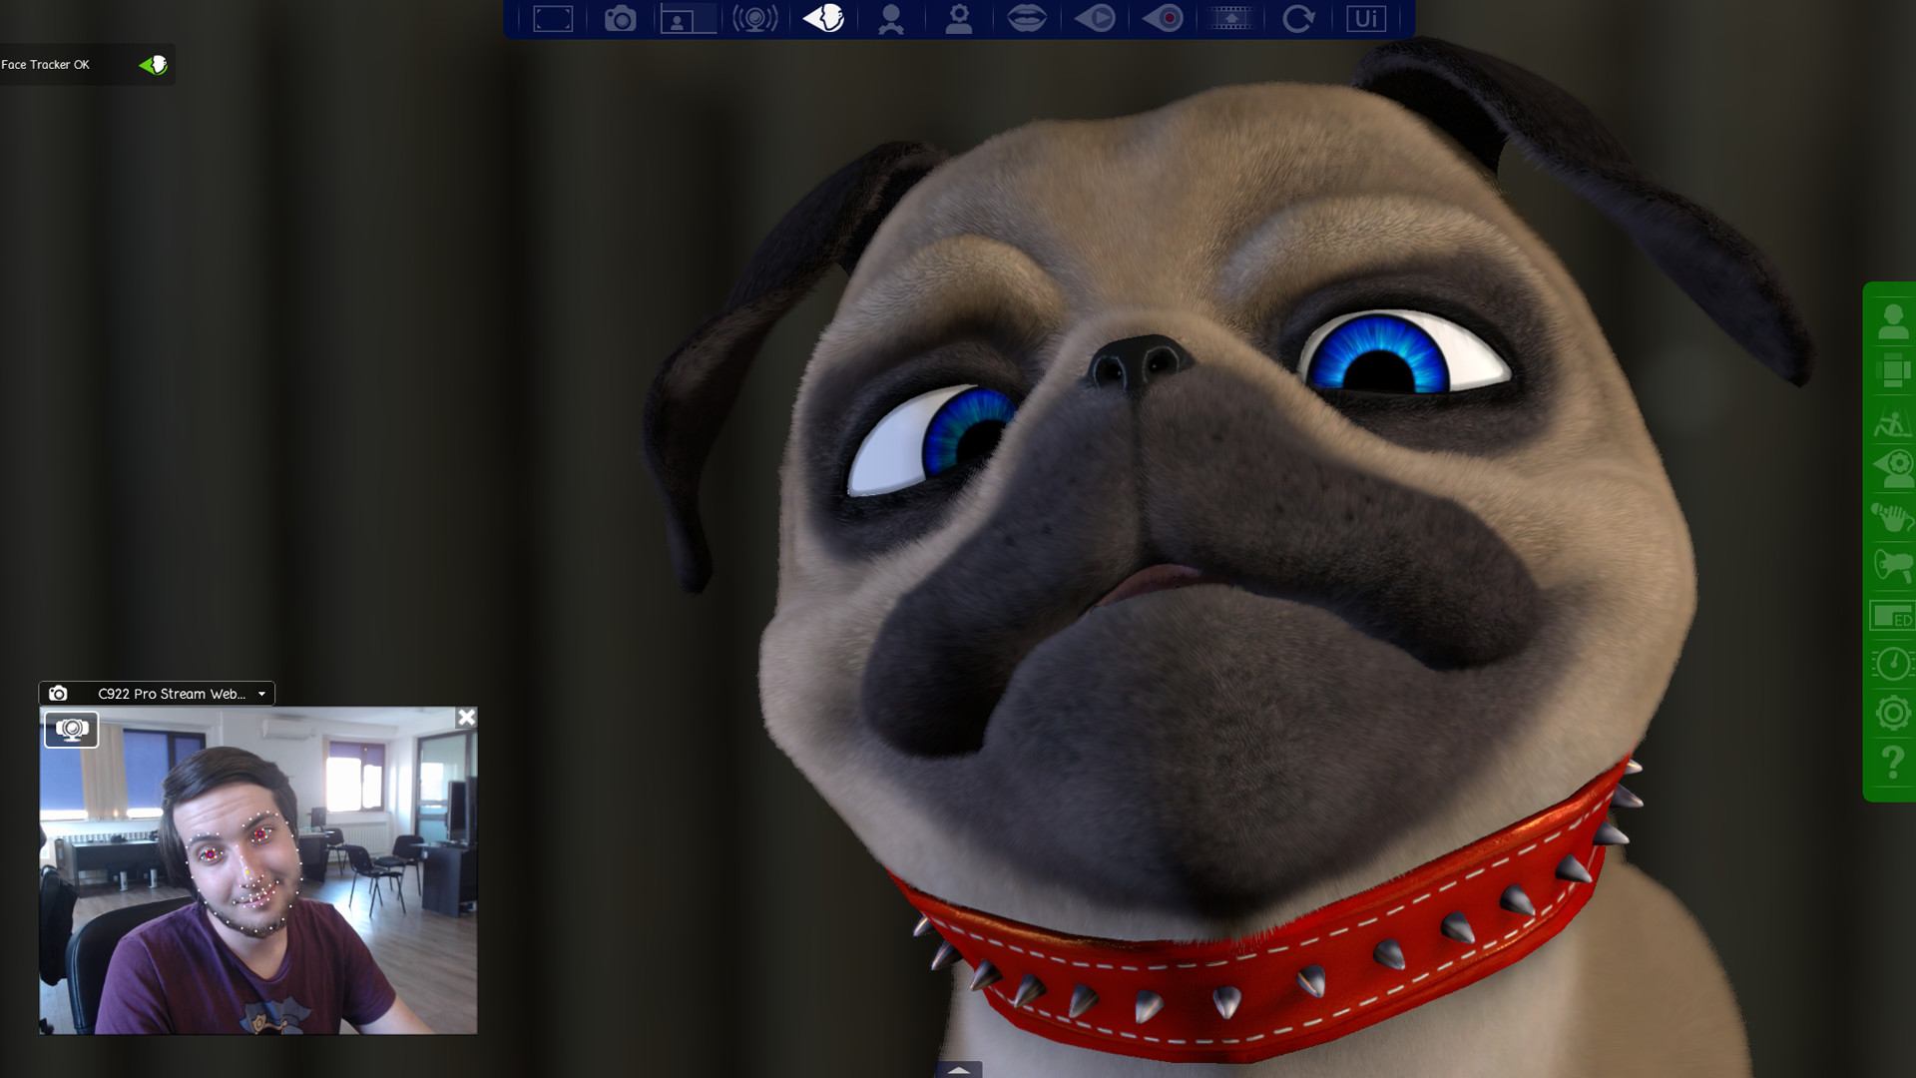Toggle face tracking with the head icon
Image resolution: width=1916 pixels, height=1078 pixels.
(x=823, y=17)
